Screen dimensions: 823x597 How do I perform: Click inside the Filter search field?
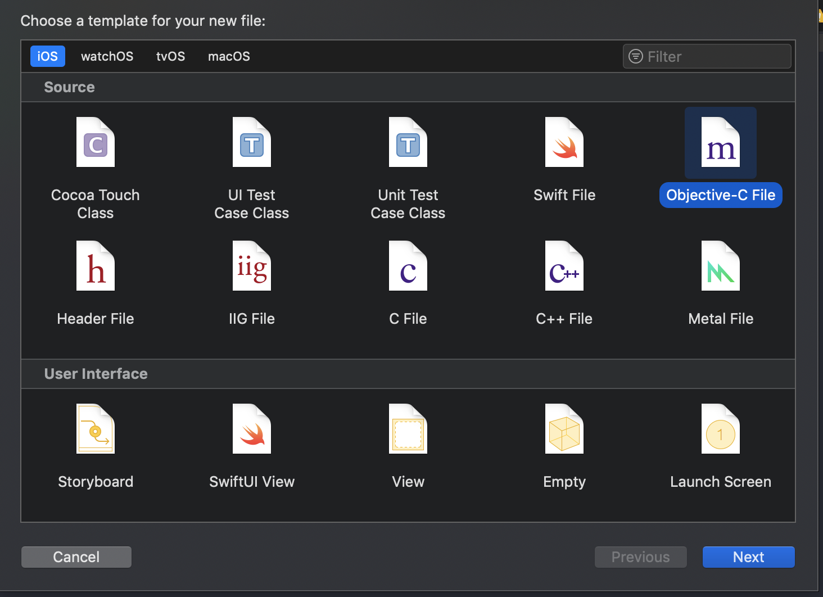click(707, 56)
